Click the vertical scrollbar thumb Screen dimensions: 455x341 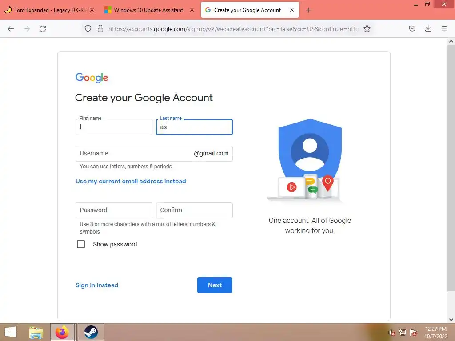tap(451, 168)
